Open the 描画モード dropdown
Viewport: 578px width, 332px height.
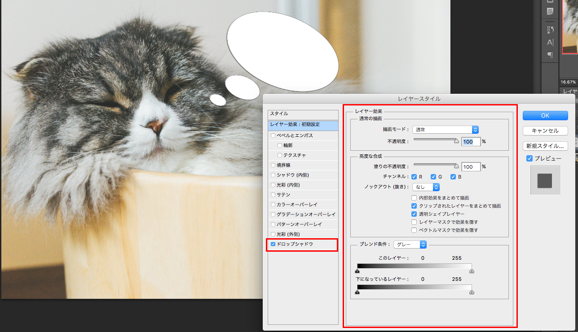[x=445, y=130]
